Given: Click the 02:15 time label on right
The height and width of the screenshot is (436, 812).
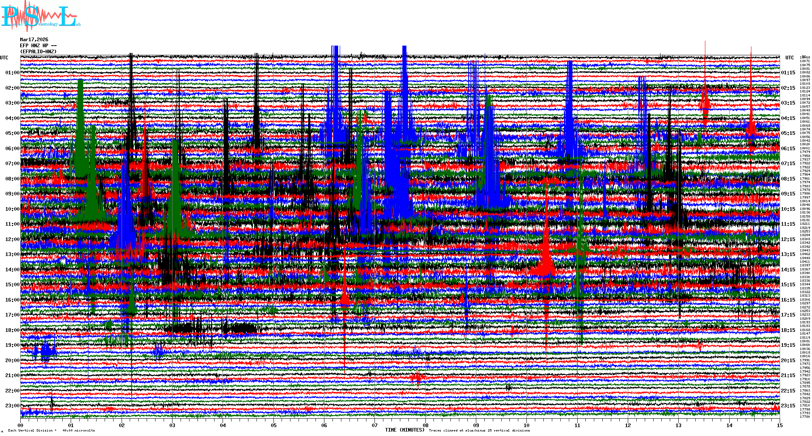Looking at the screenshot, I should [x=788, y=88].
